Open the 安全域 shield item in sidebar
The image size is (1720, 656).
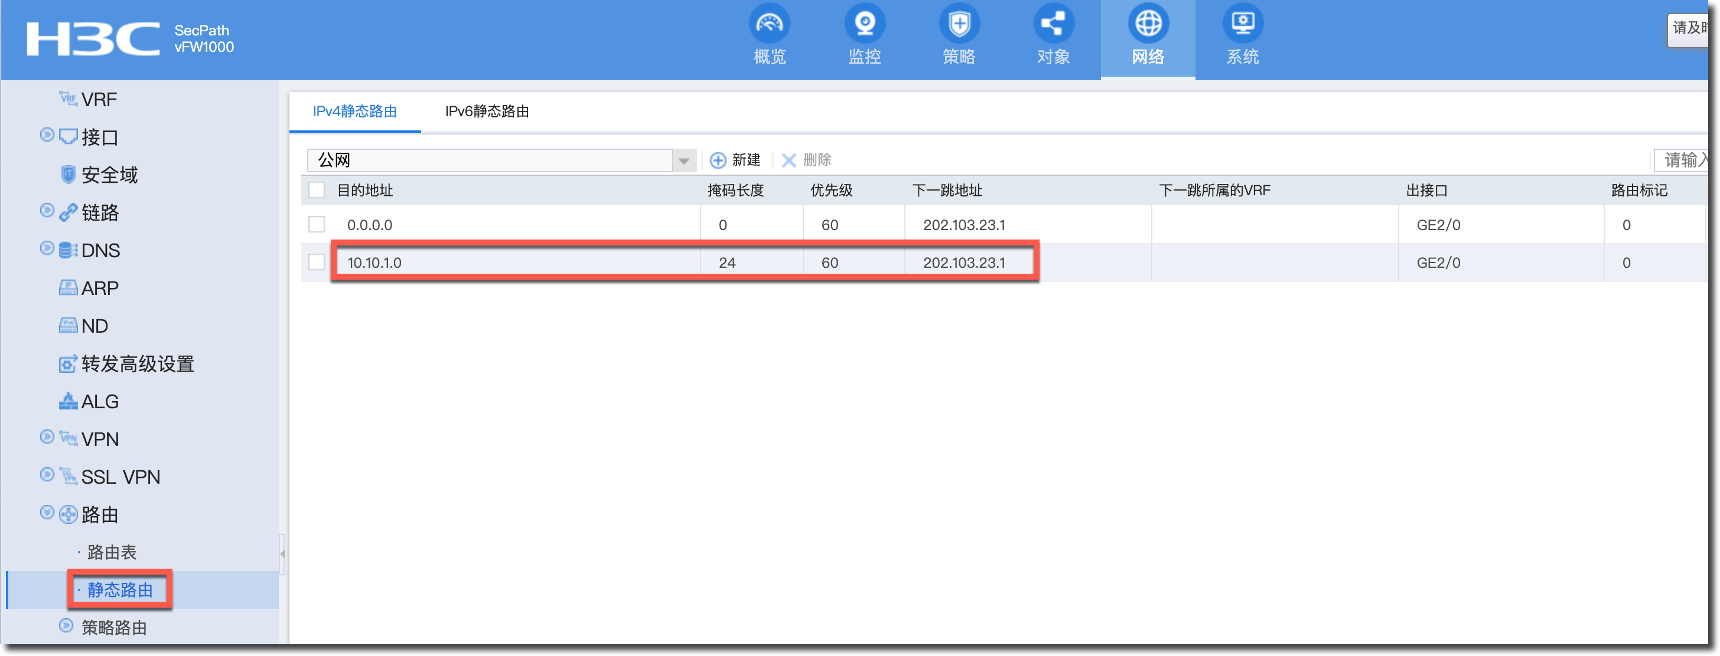109,175
